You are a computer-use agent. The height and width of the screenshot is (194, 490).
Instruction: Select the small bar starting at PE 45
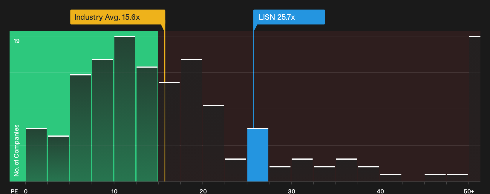click(x=435, y=178)
